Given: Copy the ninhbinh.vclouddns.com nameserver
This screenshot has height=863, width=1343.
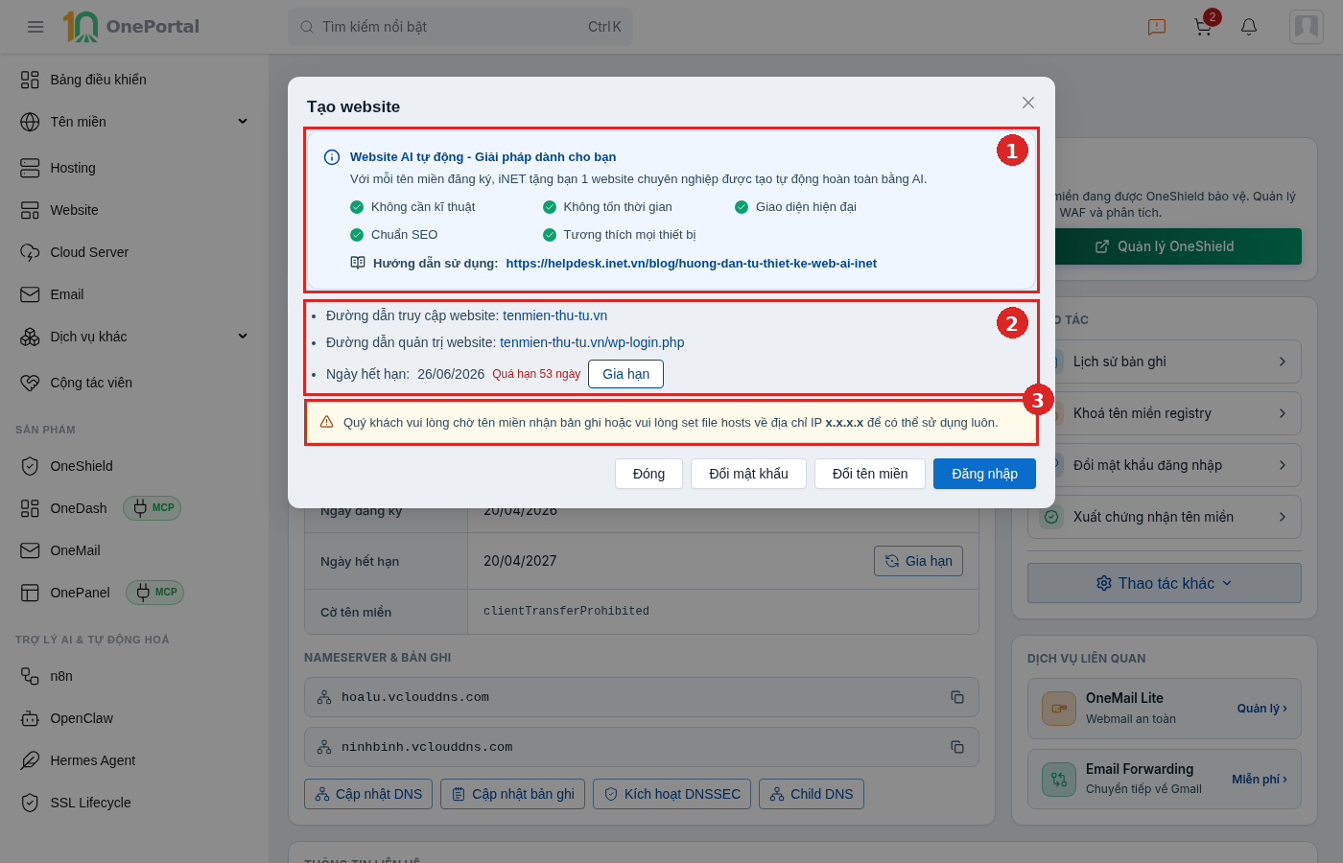Looking at the screenshot, I should pos(957,747).
